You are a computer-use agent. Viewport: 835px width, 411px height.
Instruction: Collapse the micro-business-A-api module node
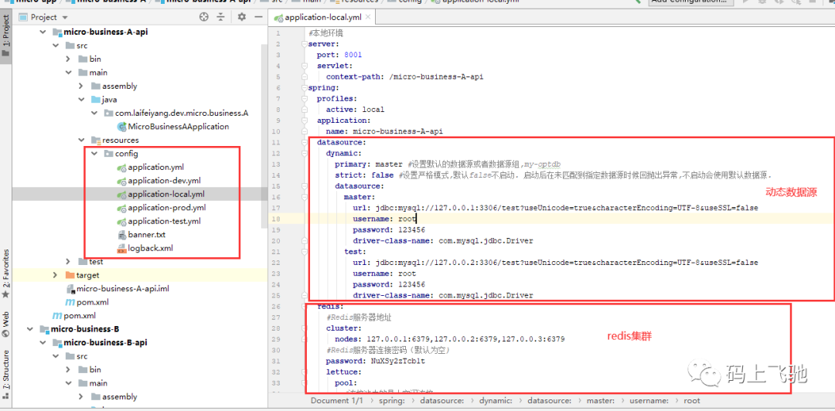click(x=42, y=32)
